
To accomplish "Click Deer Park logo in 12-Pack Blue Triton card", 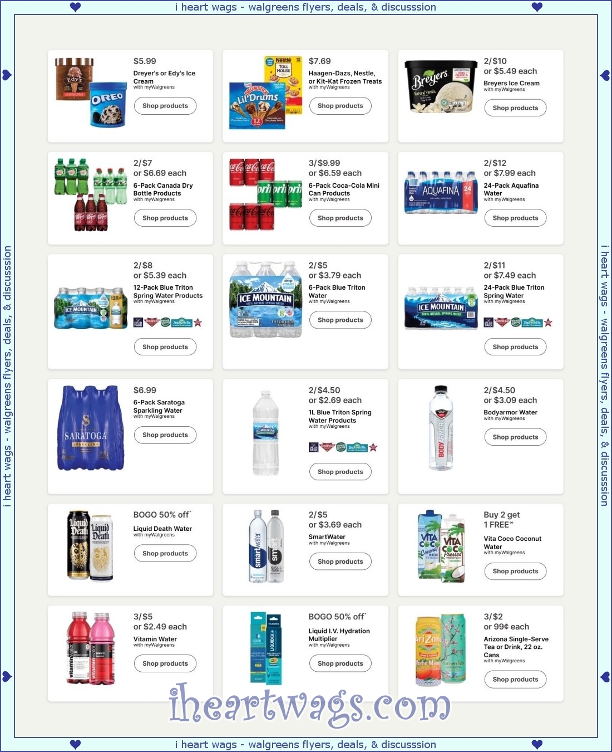I will pyautogui.click(x=139, y=323).
